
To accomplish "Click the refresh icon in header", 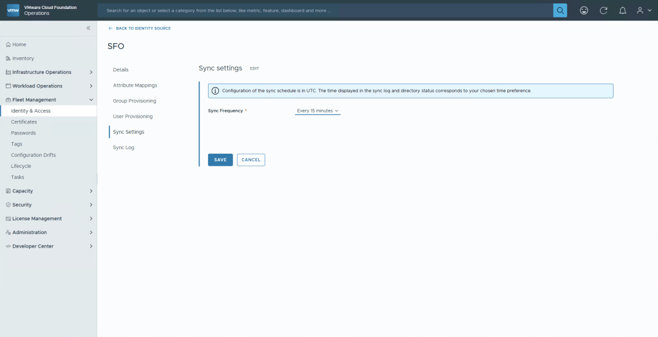I will point(603,10).
